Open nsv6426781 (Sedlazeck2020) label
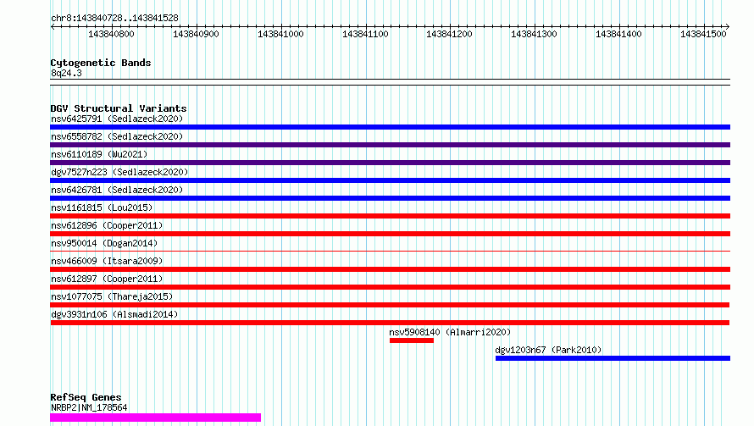 point(117,190)
